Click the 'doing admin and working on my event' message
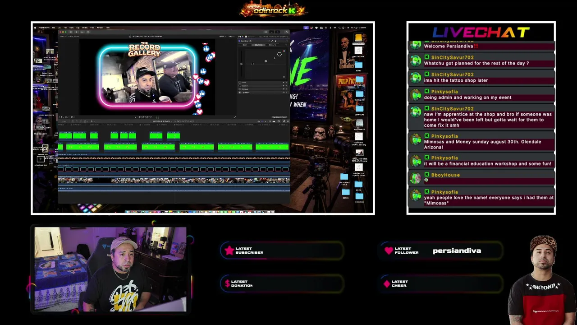577x325 pixels. (x=467, y=97)
